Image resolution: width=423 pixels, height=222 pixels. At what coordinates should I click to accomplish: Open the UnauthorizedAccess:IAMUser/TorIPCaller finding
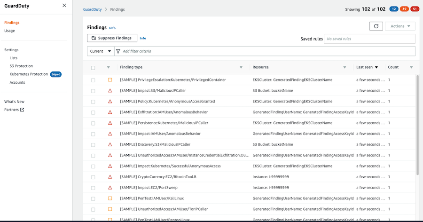pos(164,209)
